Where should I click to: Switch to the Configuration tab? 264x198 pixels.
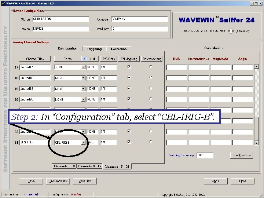point(67,48)
